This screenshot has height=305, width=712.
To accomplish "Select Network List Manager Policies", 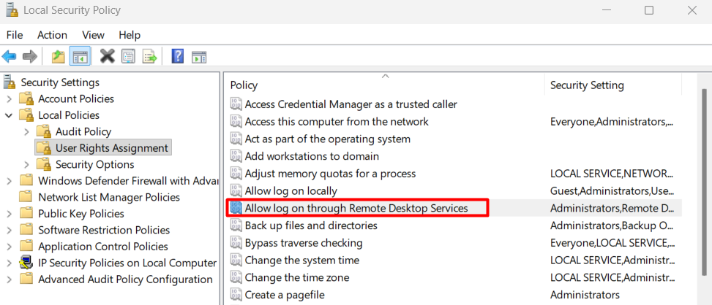I will (x=109, y=197).
